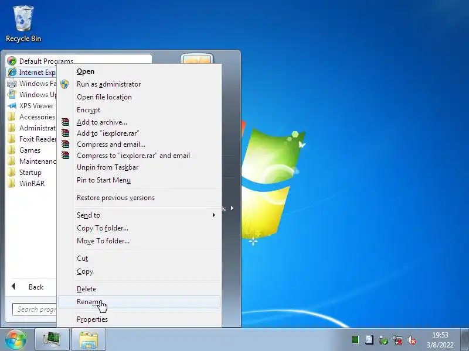
Task: Click the Accessories folder icon
Action: [x=12, y=116]
